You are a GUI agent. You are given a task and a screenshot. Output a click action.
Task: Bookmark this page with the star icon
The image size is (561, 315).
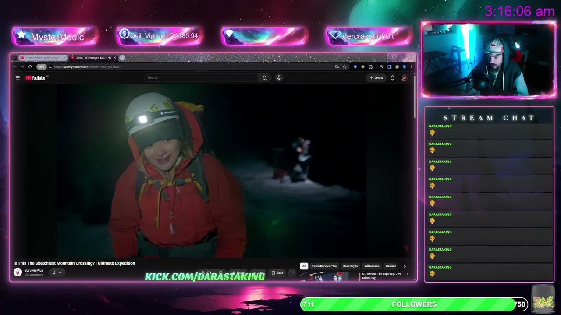[345, 67]
